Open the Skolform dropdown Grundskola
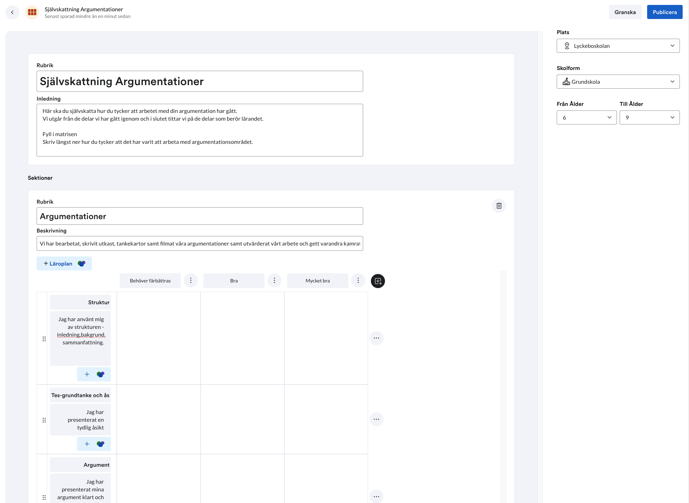The image size is (689, 503). tap(618, 82)
